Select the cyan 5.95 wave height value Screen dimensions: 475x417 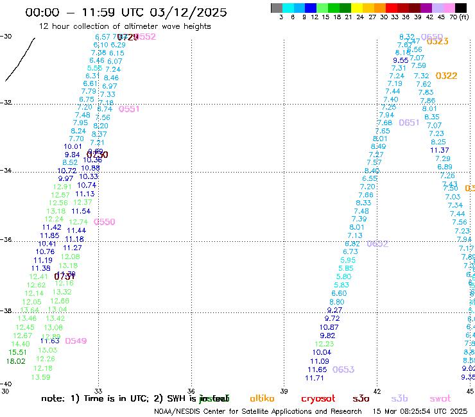348,260
